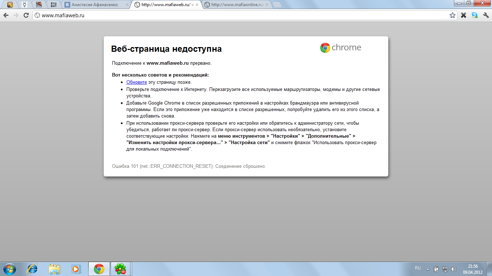Launch Internet Explorer from the taskbar

coord(33,268)
